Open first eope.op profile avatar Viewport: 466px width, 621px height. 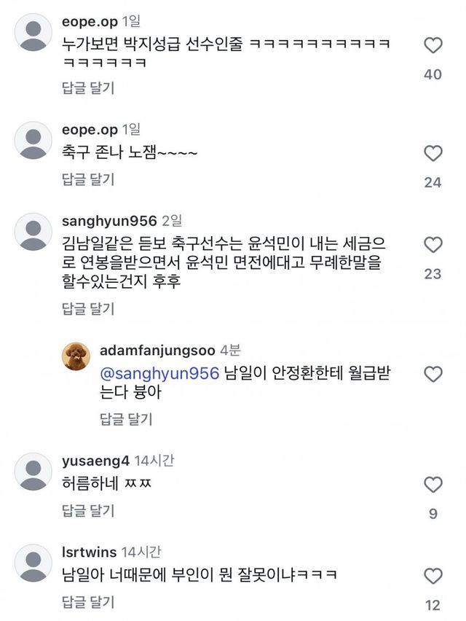click(x=33, y=33)
